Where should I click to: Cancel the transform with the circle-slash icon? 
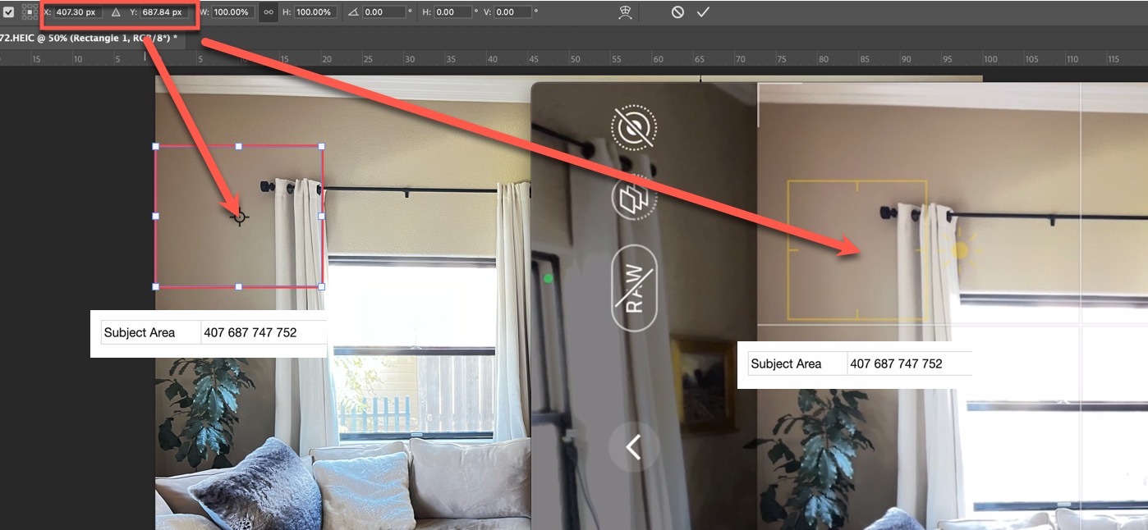[677, 12]
